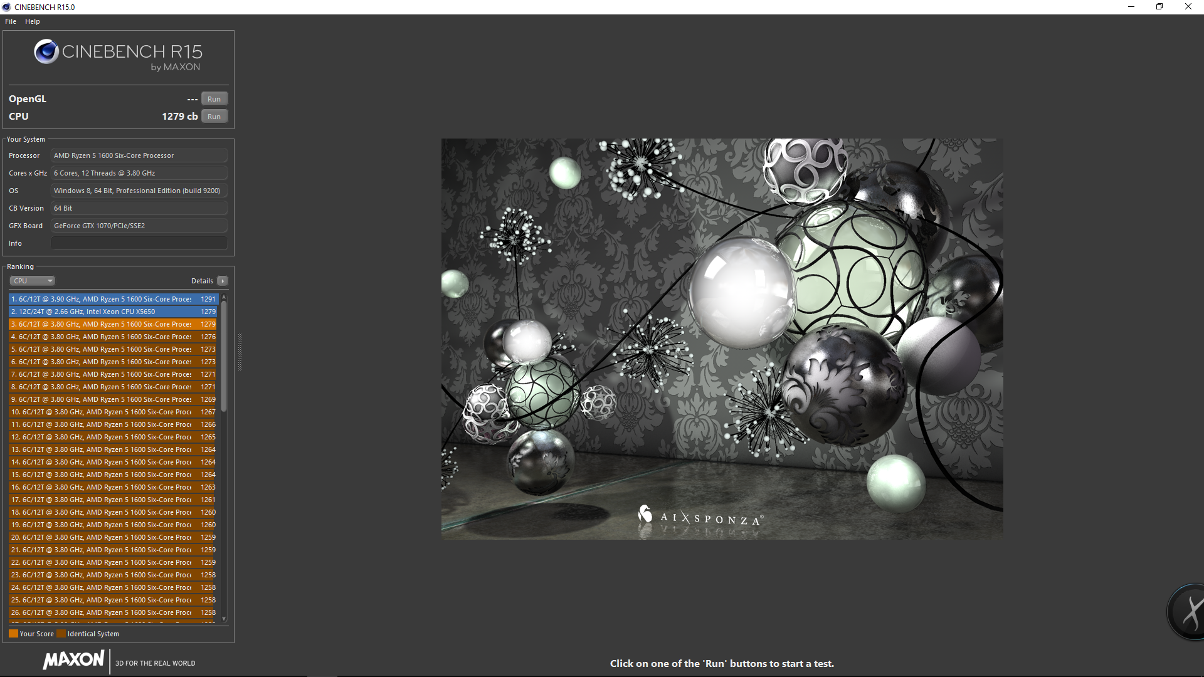
Task: Select ranking row 17 scoring 1261
Action: pyautogui.click(x=113, y=500)
